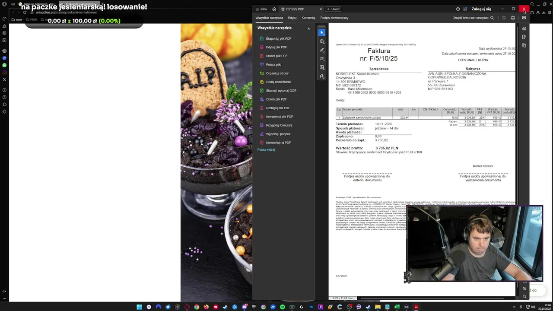Image resolution: width=553 pixels, height=311 pixels.
Task: Start the Skanuj i wykonaj OCR tool
Action: (x=278, y=90)
